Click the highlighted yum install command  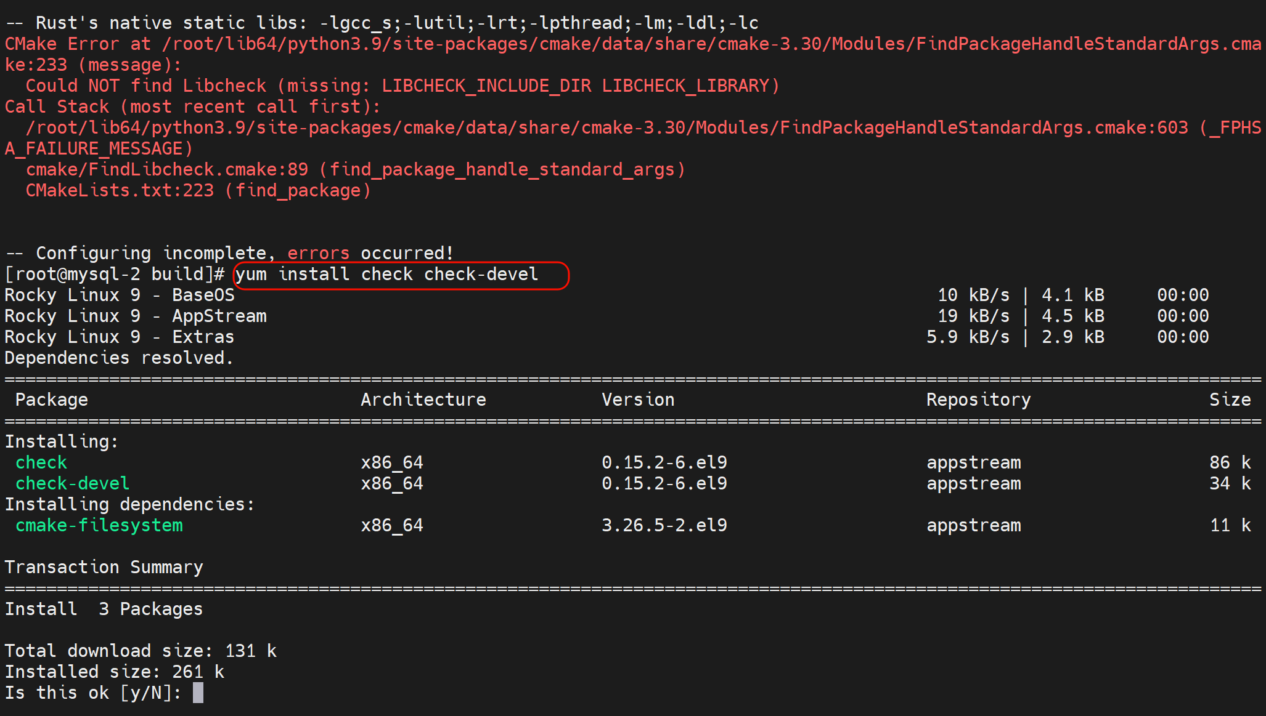[387, 275]
